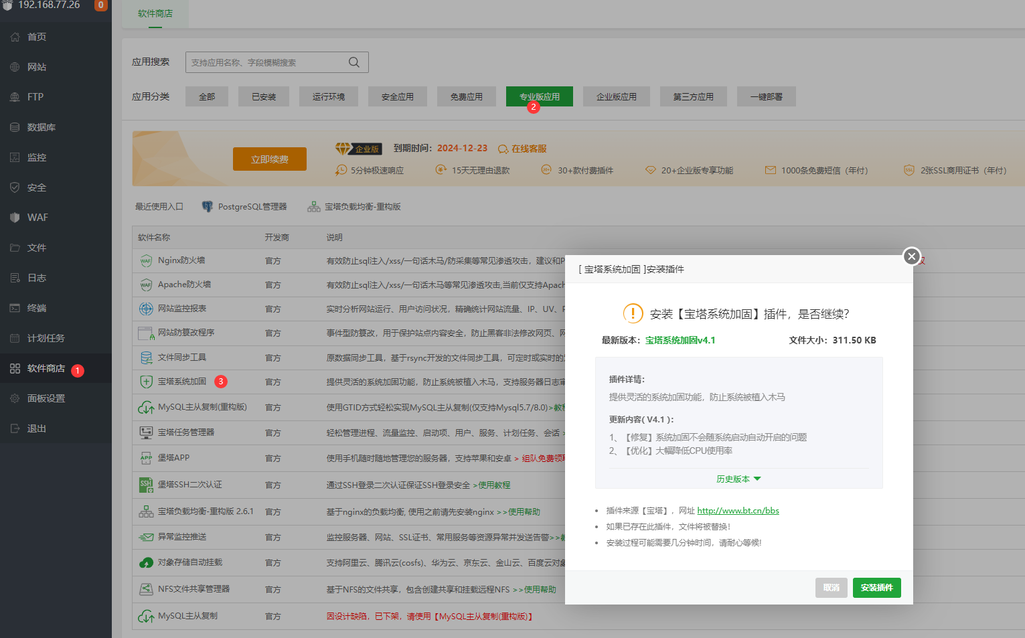Click the 宝塔任务管理器 row name

point(186,432)
